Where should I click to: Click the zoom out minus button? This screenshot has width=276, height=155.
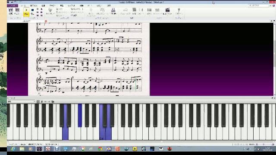pyautogui.click(x=257, y=144)
